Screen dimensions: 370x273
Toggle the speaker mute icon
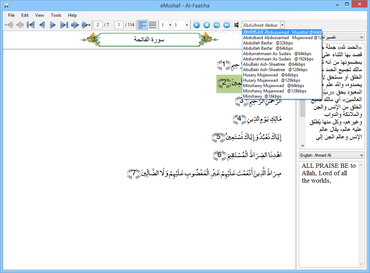pos(236,25)
